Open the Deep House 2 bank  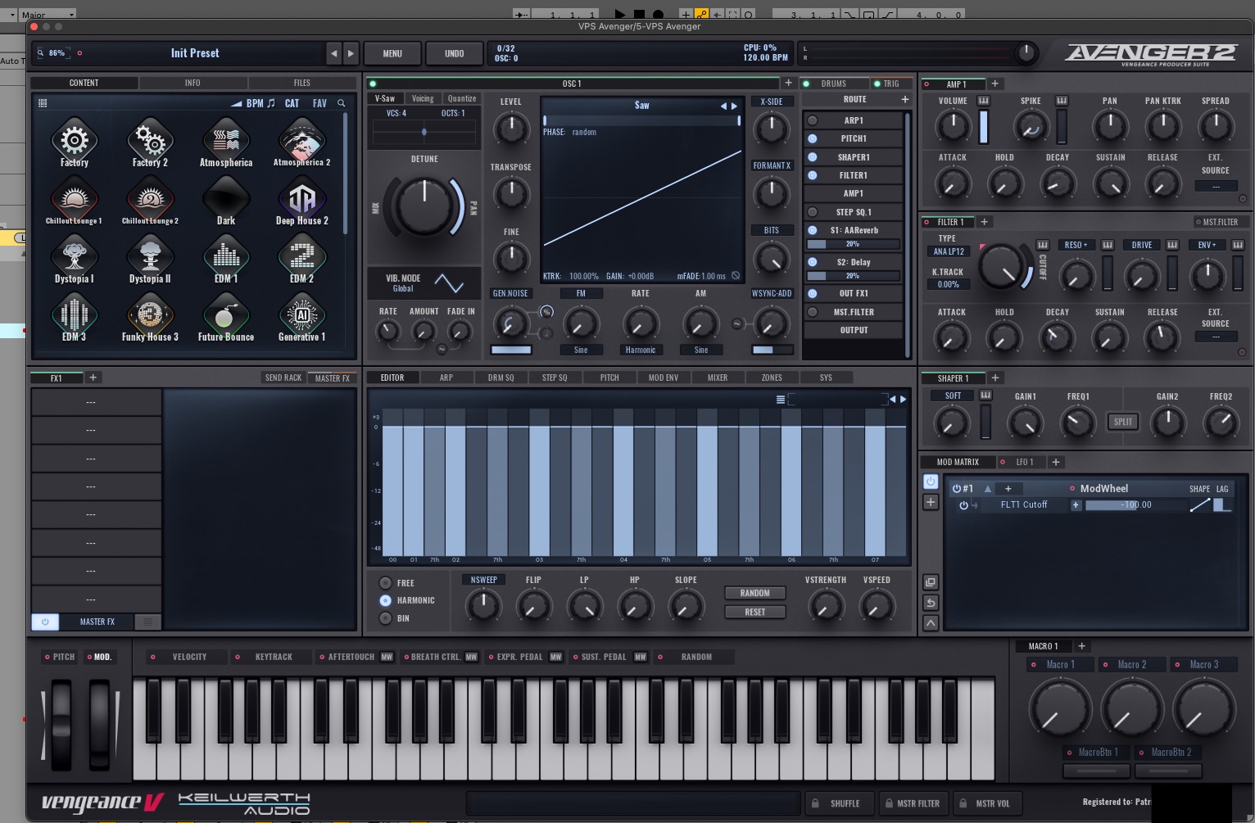302,199
